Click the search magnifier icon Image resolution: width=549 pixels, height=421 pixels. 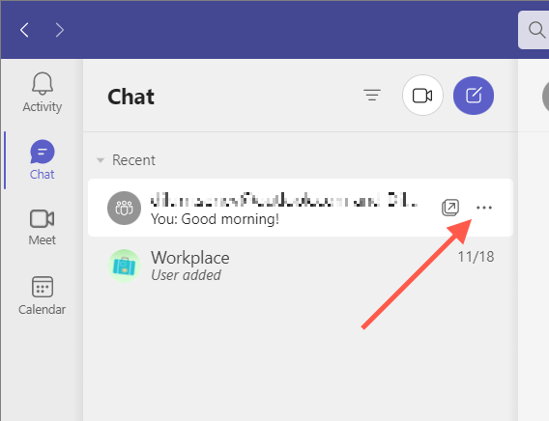(x=536, y=30)
